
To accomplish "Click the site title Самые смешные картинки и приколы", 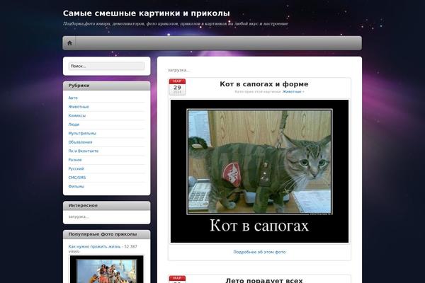I will click(147, 13).
